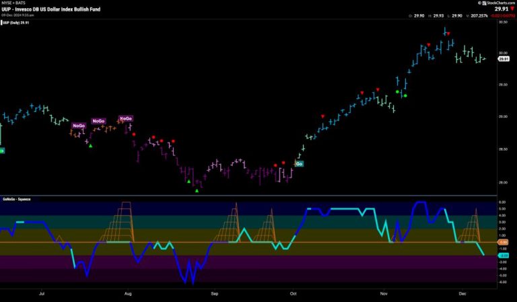Click the red price change percentage text
Viewport: 517px width, 302px height.
pyautogui.click(x=502, y=15)
